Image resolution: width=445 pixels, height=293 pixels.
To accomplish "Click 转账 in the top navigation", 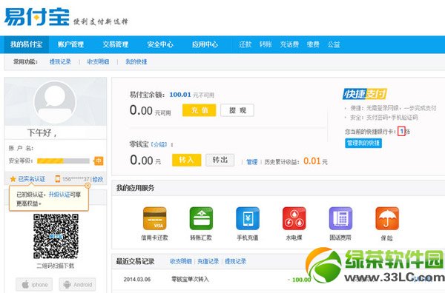I will (x=266, y=44).
